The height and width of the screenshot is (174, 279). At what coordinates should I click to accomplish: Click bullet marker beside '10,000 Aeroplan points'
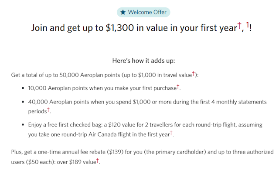tap(23, 89)
